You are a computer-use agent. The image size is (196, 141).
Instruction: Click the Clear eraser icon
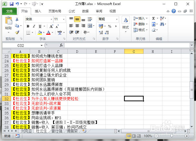[x=154, y=30]
